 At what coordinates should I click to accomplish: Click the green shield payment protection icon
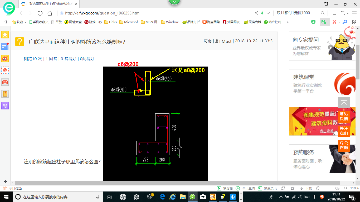point(313,22)
